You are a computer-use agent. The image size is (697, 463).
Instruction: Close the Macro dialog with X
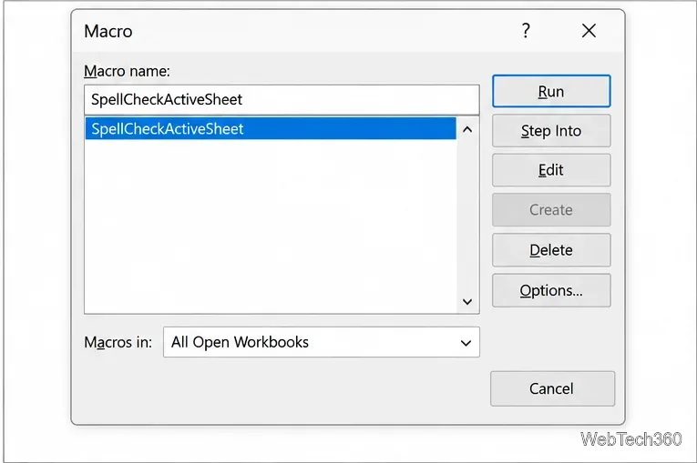click(589, 31)
